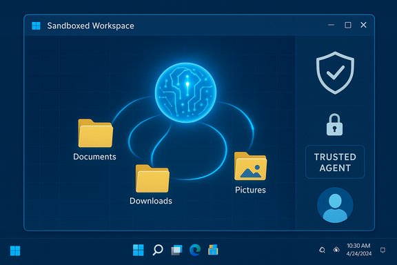
Task: Maximize the Sandboxed Workspace window
Action: 348,25
